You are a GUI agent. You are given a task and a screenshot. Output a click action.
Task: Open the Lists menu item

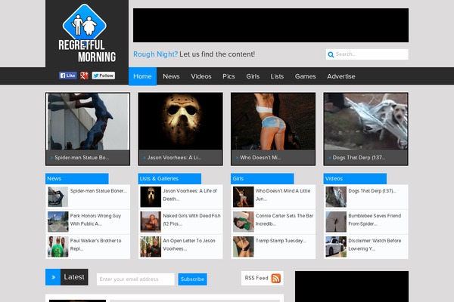277,76
